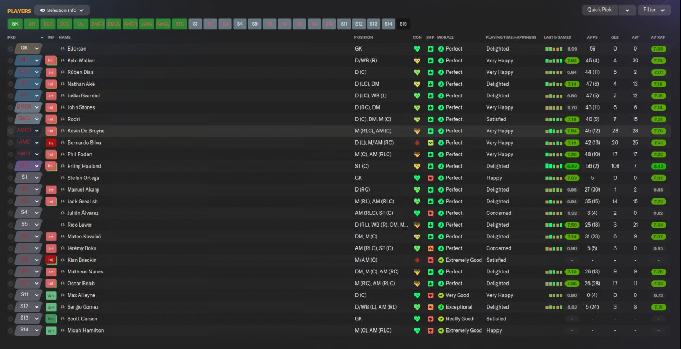Sort by the PKD column header
Viewport: 681px width, 349px height.
click(x=12, y=38)
